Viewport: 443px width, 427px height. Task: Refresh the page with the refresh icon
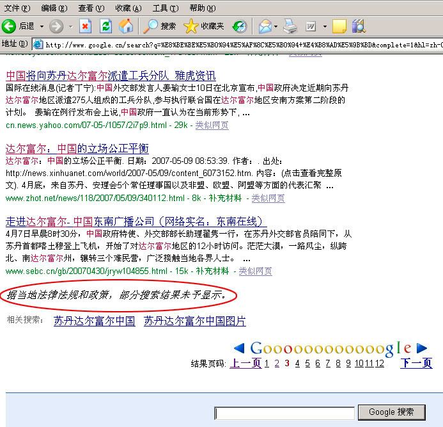click(106, 26)
